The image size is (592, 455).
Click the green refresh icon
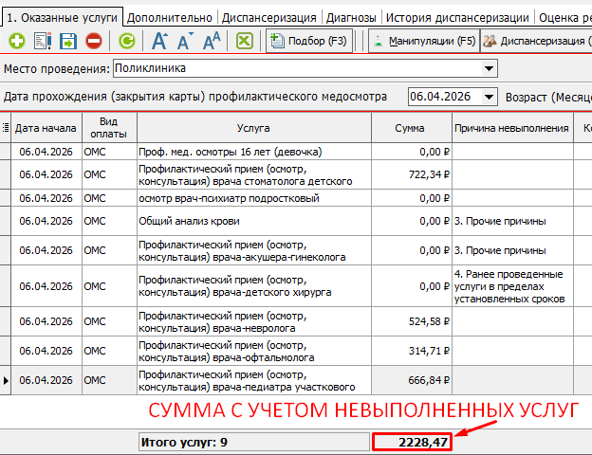click(127, 41)
